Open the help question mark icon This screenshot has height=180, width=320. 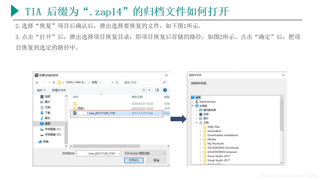165,90
